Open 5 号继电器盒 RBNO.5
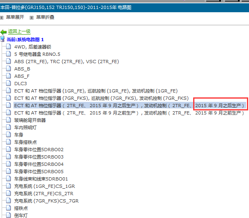This screenshot has width=249, height=218. click(x=37, y=54)
